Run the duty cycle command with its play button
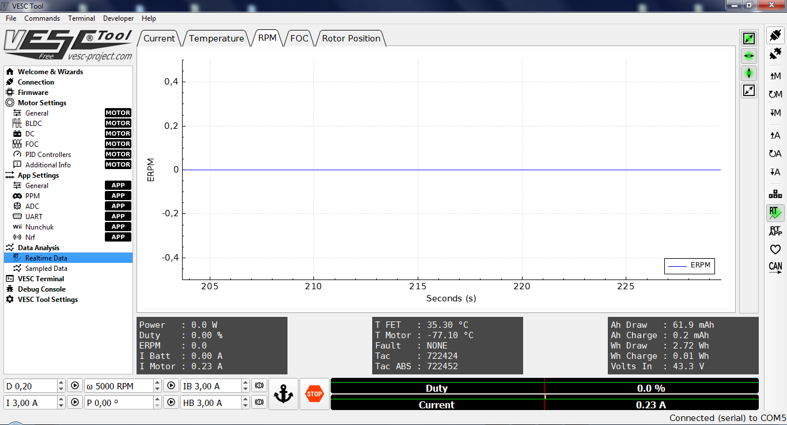The height and width of the screenshot is (425, 787). (x=75, y=385)
